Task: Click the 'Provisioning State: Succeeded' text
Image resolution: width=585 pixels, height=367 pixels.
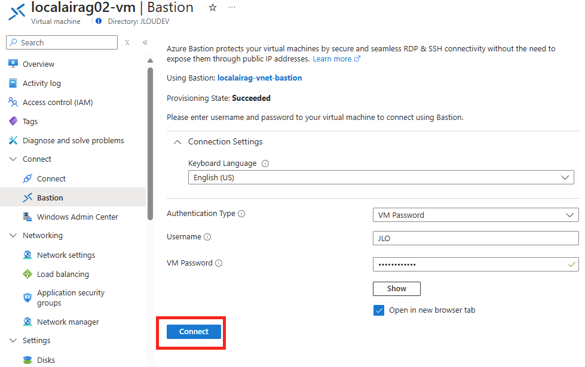Action: click(x=219, y=98)
